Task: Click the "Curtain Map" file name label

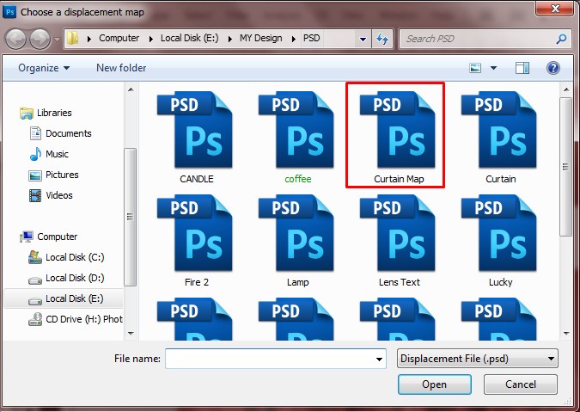Action: click(399, 179)
